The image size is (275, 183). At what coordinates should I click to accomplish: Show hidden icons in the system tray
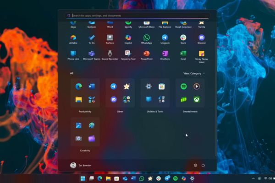tap(253, 178)
